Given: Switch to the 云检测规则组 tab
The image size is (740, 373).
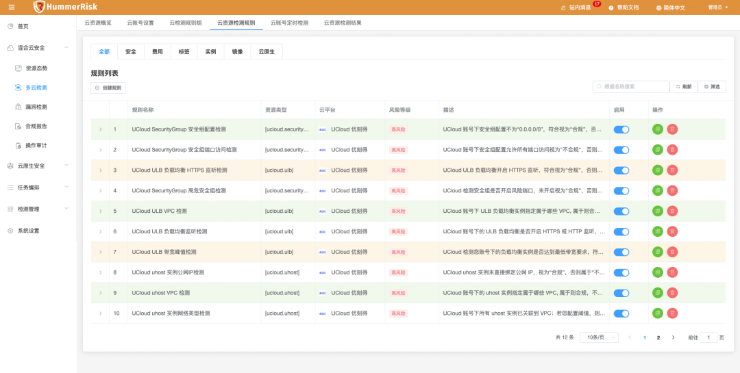Looking at the screenshot, I should [x=186, y=23].
